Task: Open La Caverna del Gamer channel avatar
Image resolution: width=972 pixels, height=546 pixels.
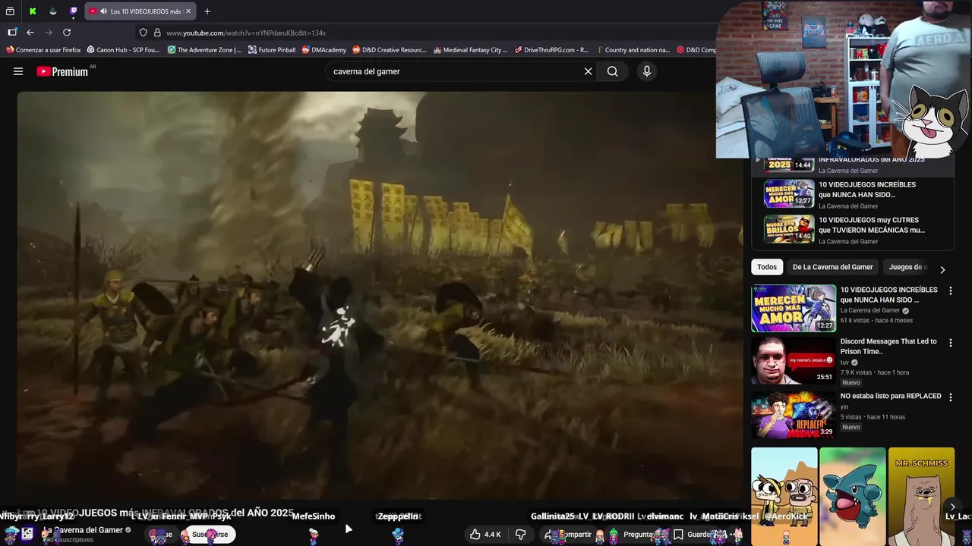Action: [27, 534]
